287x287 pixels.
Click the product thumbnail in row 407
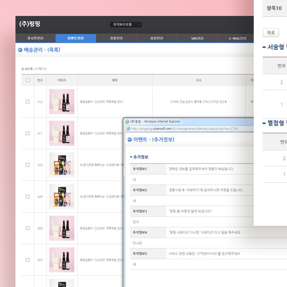(62, 260)
